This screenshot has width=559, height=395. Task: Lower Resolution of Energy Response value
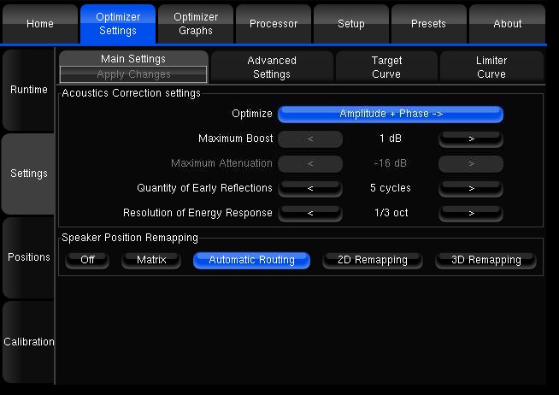click(310, 213)
